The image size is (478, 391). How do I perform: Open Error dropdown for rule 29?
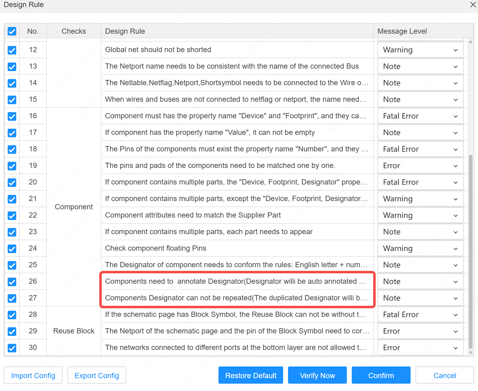point(420,331)
